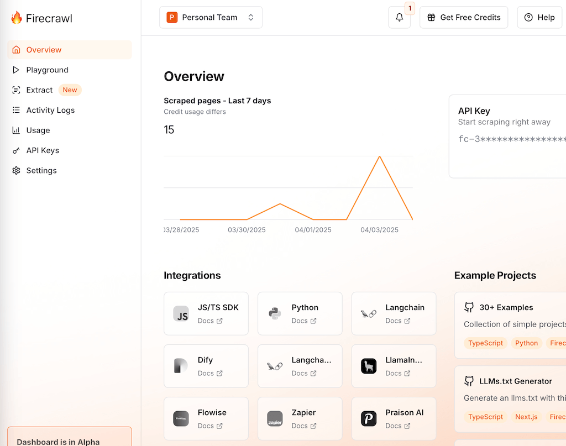
Task: Click the notification bell icon
Action: (x=399, y=17)
